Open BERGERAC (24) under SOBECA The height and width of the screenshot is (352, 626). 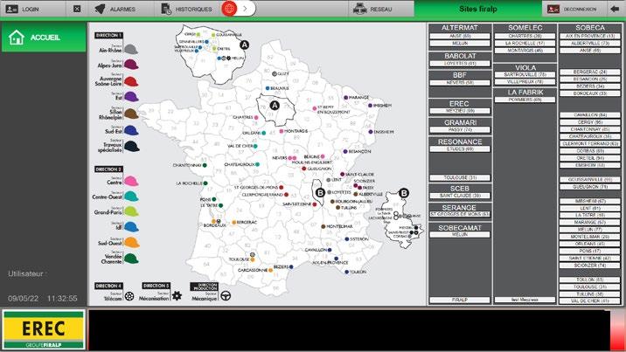(x=589, y=72)
